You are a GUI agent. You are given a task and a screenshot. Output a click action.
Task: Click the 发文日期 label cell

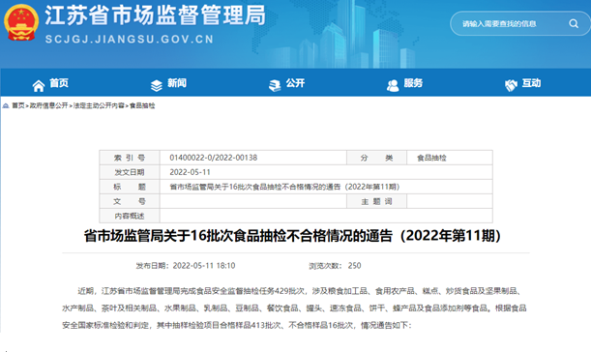pos(130,172)
